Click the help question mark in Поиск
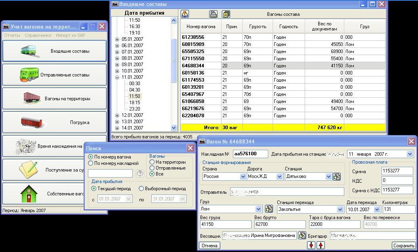Image resolution: width=418 pixels, height=252 pixels. coord(139,173)
